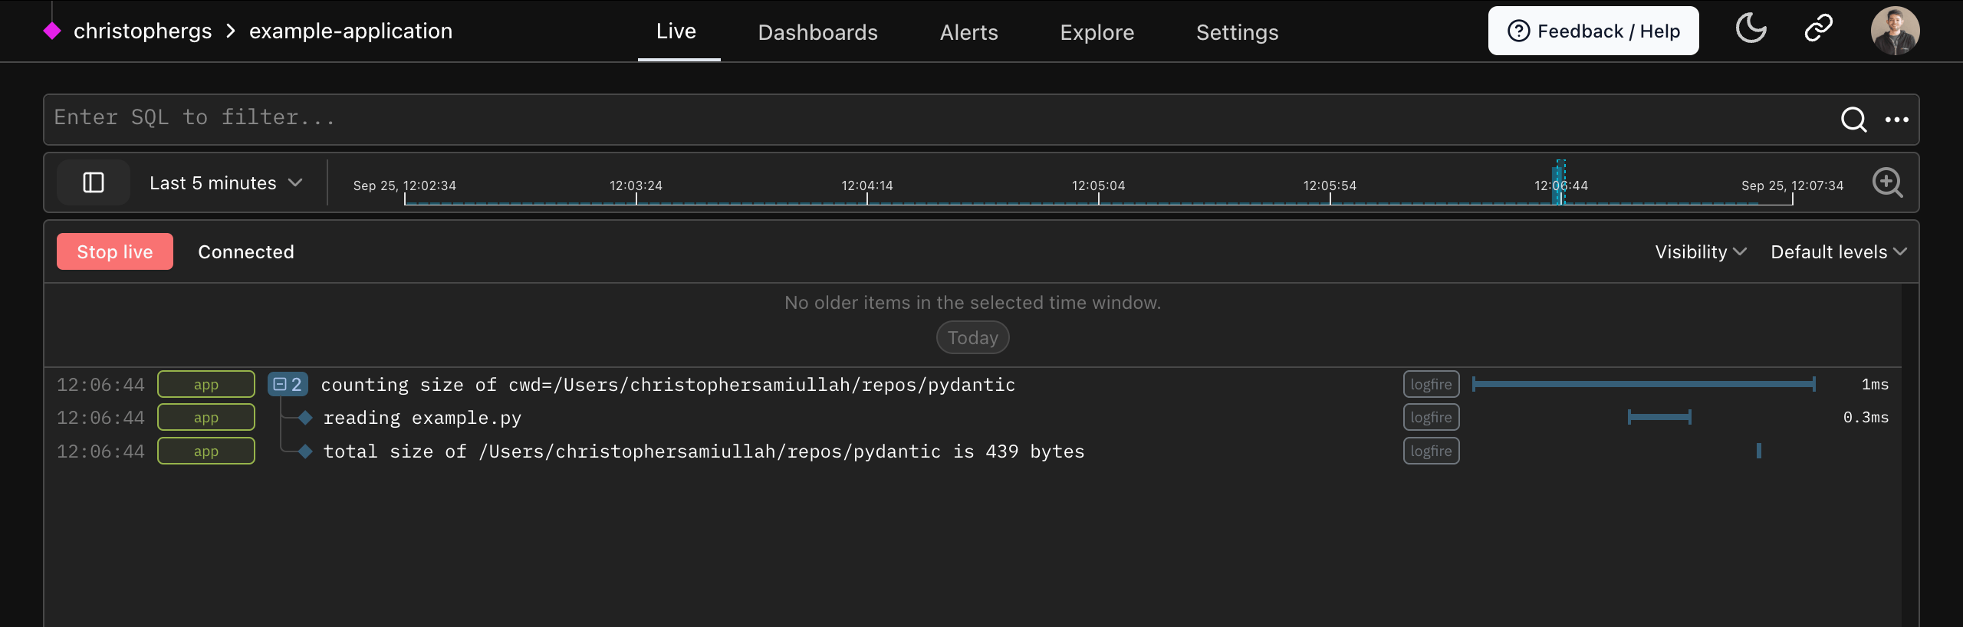Click Stop live to pause streaming
This screenshot has height=627, width=1963.
click(x=115, y=251)
